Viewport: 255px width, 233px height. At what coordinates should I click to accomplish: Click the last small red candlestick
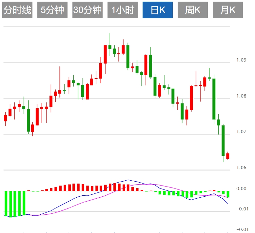[227, 156]
